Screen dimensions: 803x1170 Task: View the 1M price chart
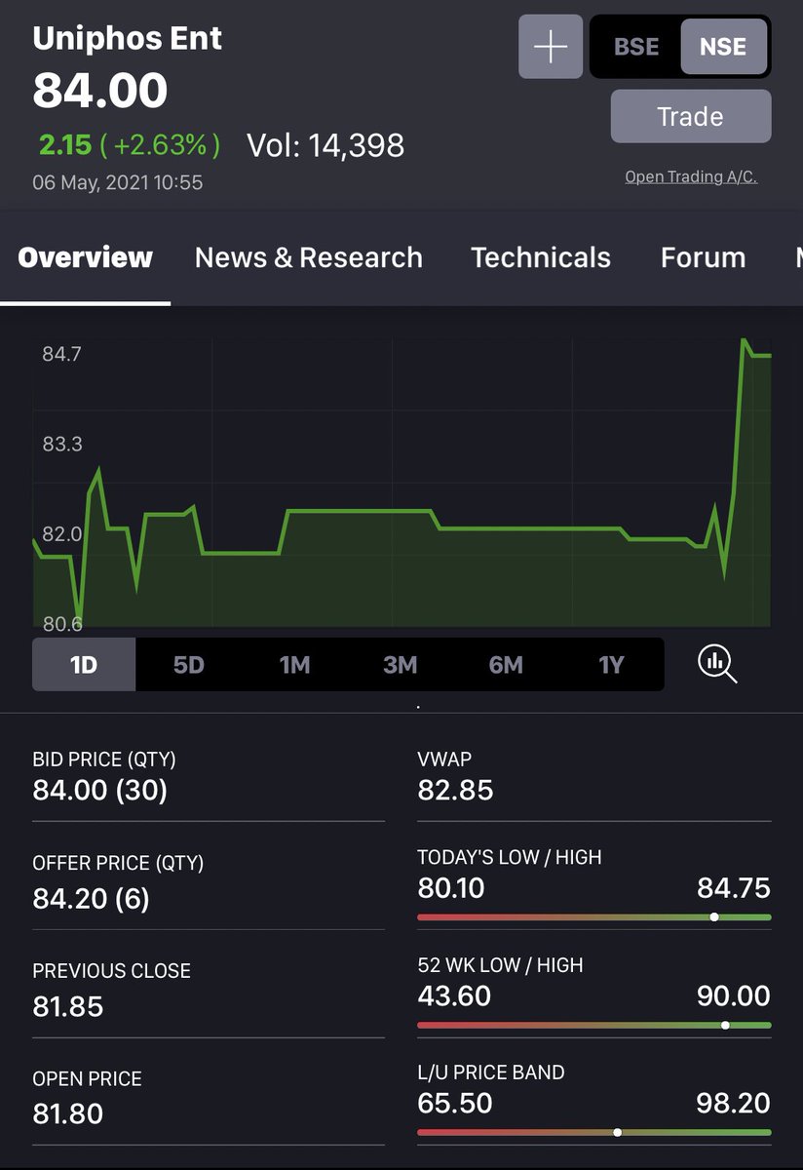coord(294,664)
